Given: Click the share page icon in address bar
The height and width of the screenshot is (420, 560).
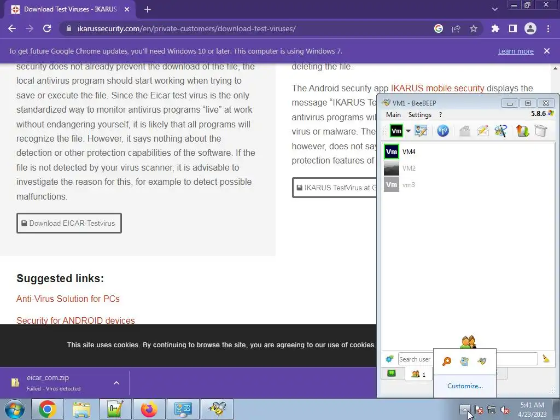Looking at the screenshot, I should pyautogui.click(x=456, y=28).
